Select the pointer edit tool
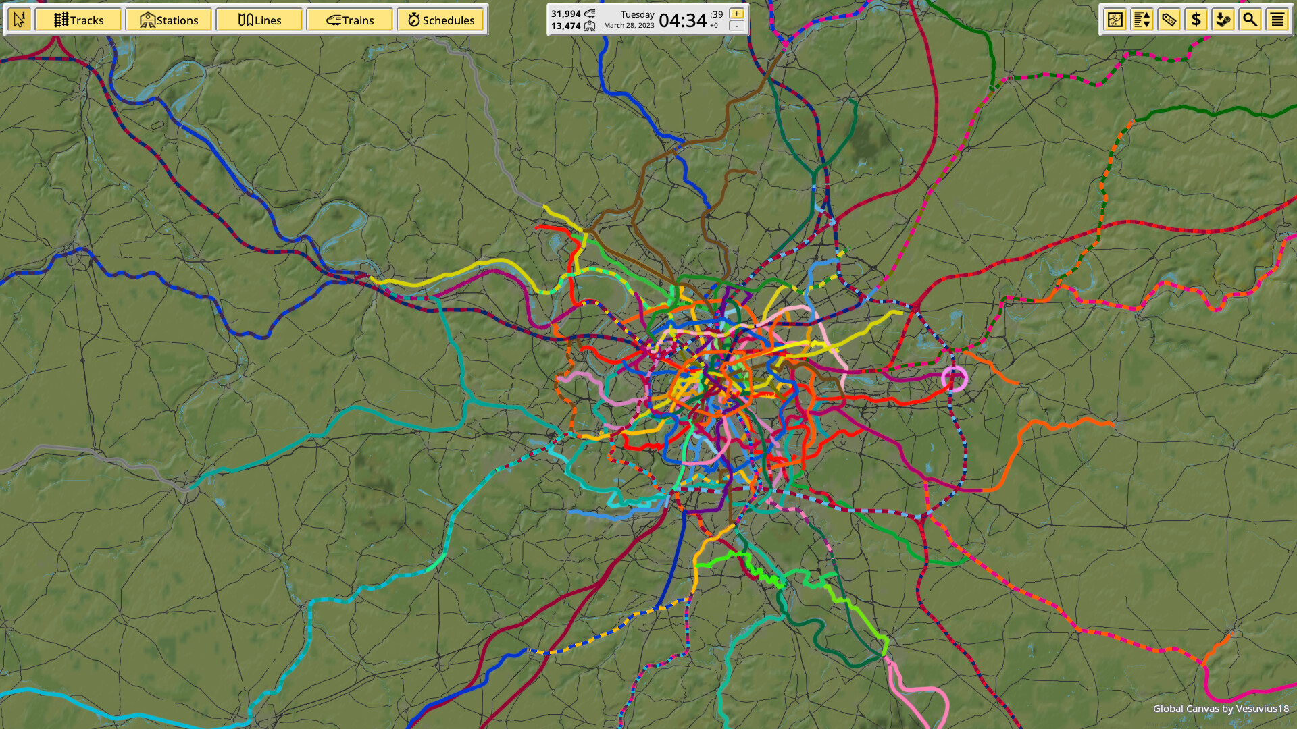 click(20, 20)
